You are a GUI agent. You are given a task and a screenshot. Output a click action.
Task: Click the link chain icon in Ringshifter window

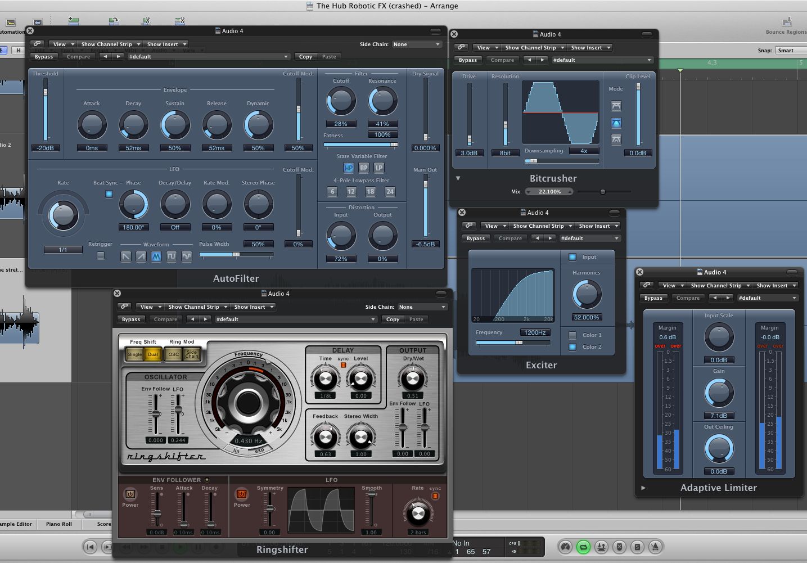pos(124,307)
